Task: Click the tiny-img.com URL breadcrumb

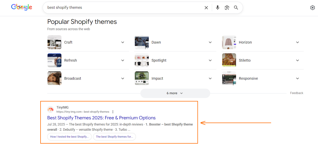Action: point(83,112)
